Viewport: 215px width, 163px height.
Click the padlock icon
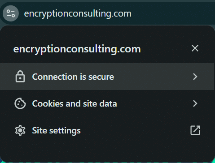[20, 77]
